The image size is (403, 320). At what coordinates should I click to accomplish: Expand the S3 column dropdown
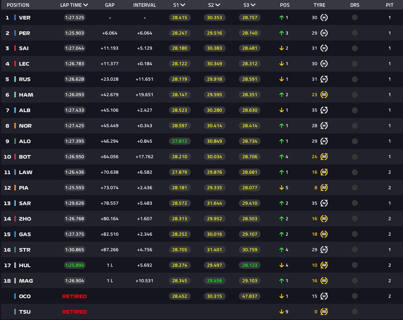pos(253,5)
